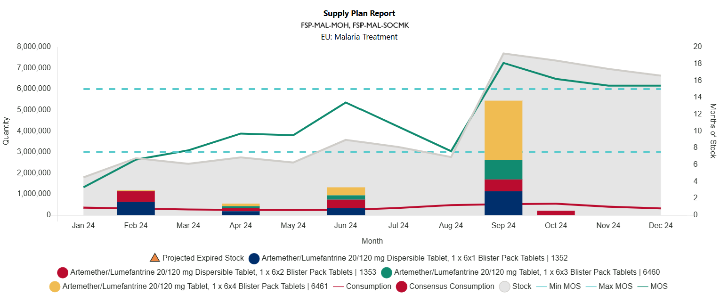Screen dimensions: 720x295
Task: Select the navy segment of Sep 24 bar
Action: (503, 203)
